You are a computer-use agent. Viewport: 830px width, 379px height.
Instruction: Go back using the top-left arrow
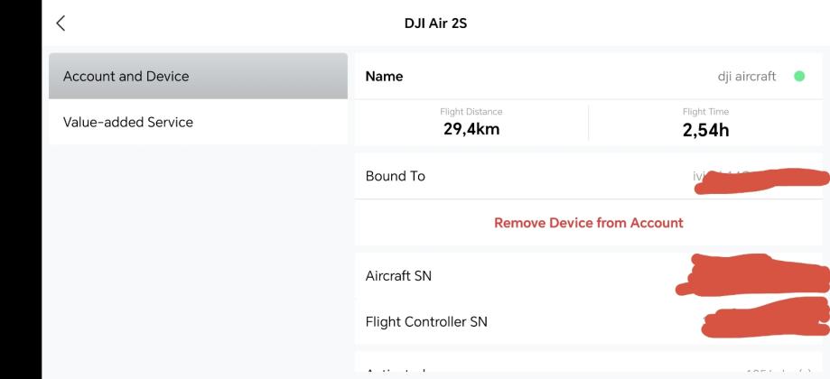pyautogui.click(x=61, y=23)
